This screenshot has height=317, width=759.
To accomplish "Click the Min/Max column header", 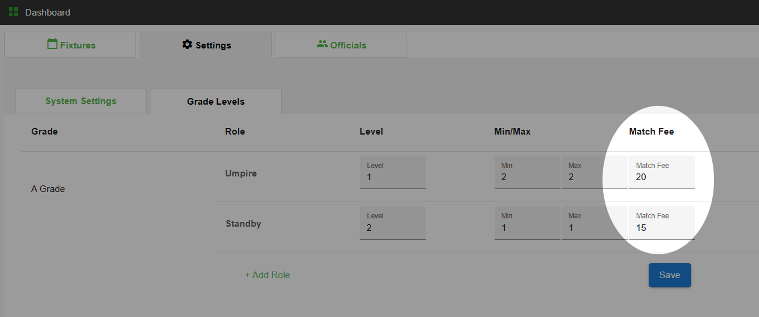I will pyautogui.click(x=513, y=132).
